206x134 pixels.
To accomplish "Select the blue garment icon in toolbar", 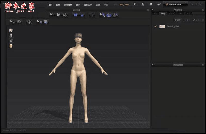I will (x=75, y=15).
